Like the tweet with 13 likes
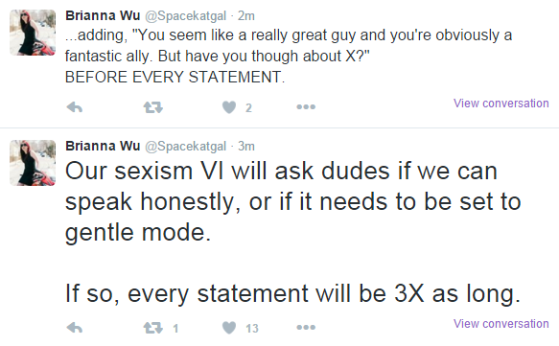The height and width of the screenshot is (346, 559). tap(229, 328)
